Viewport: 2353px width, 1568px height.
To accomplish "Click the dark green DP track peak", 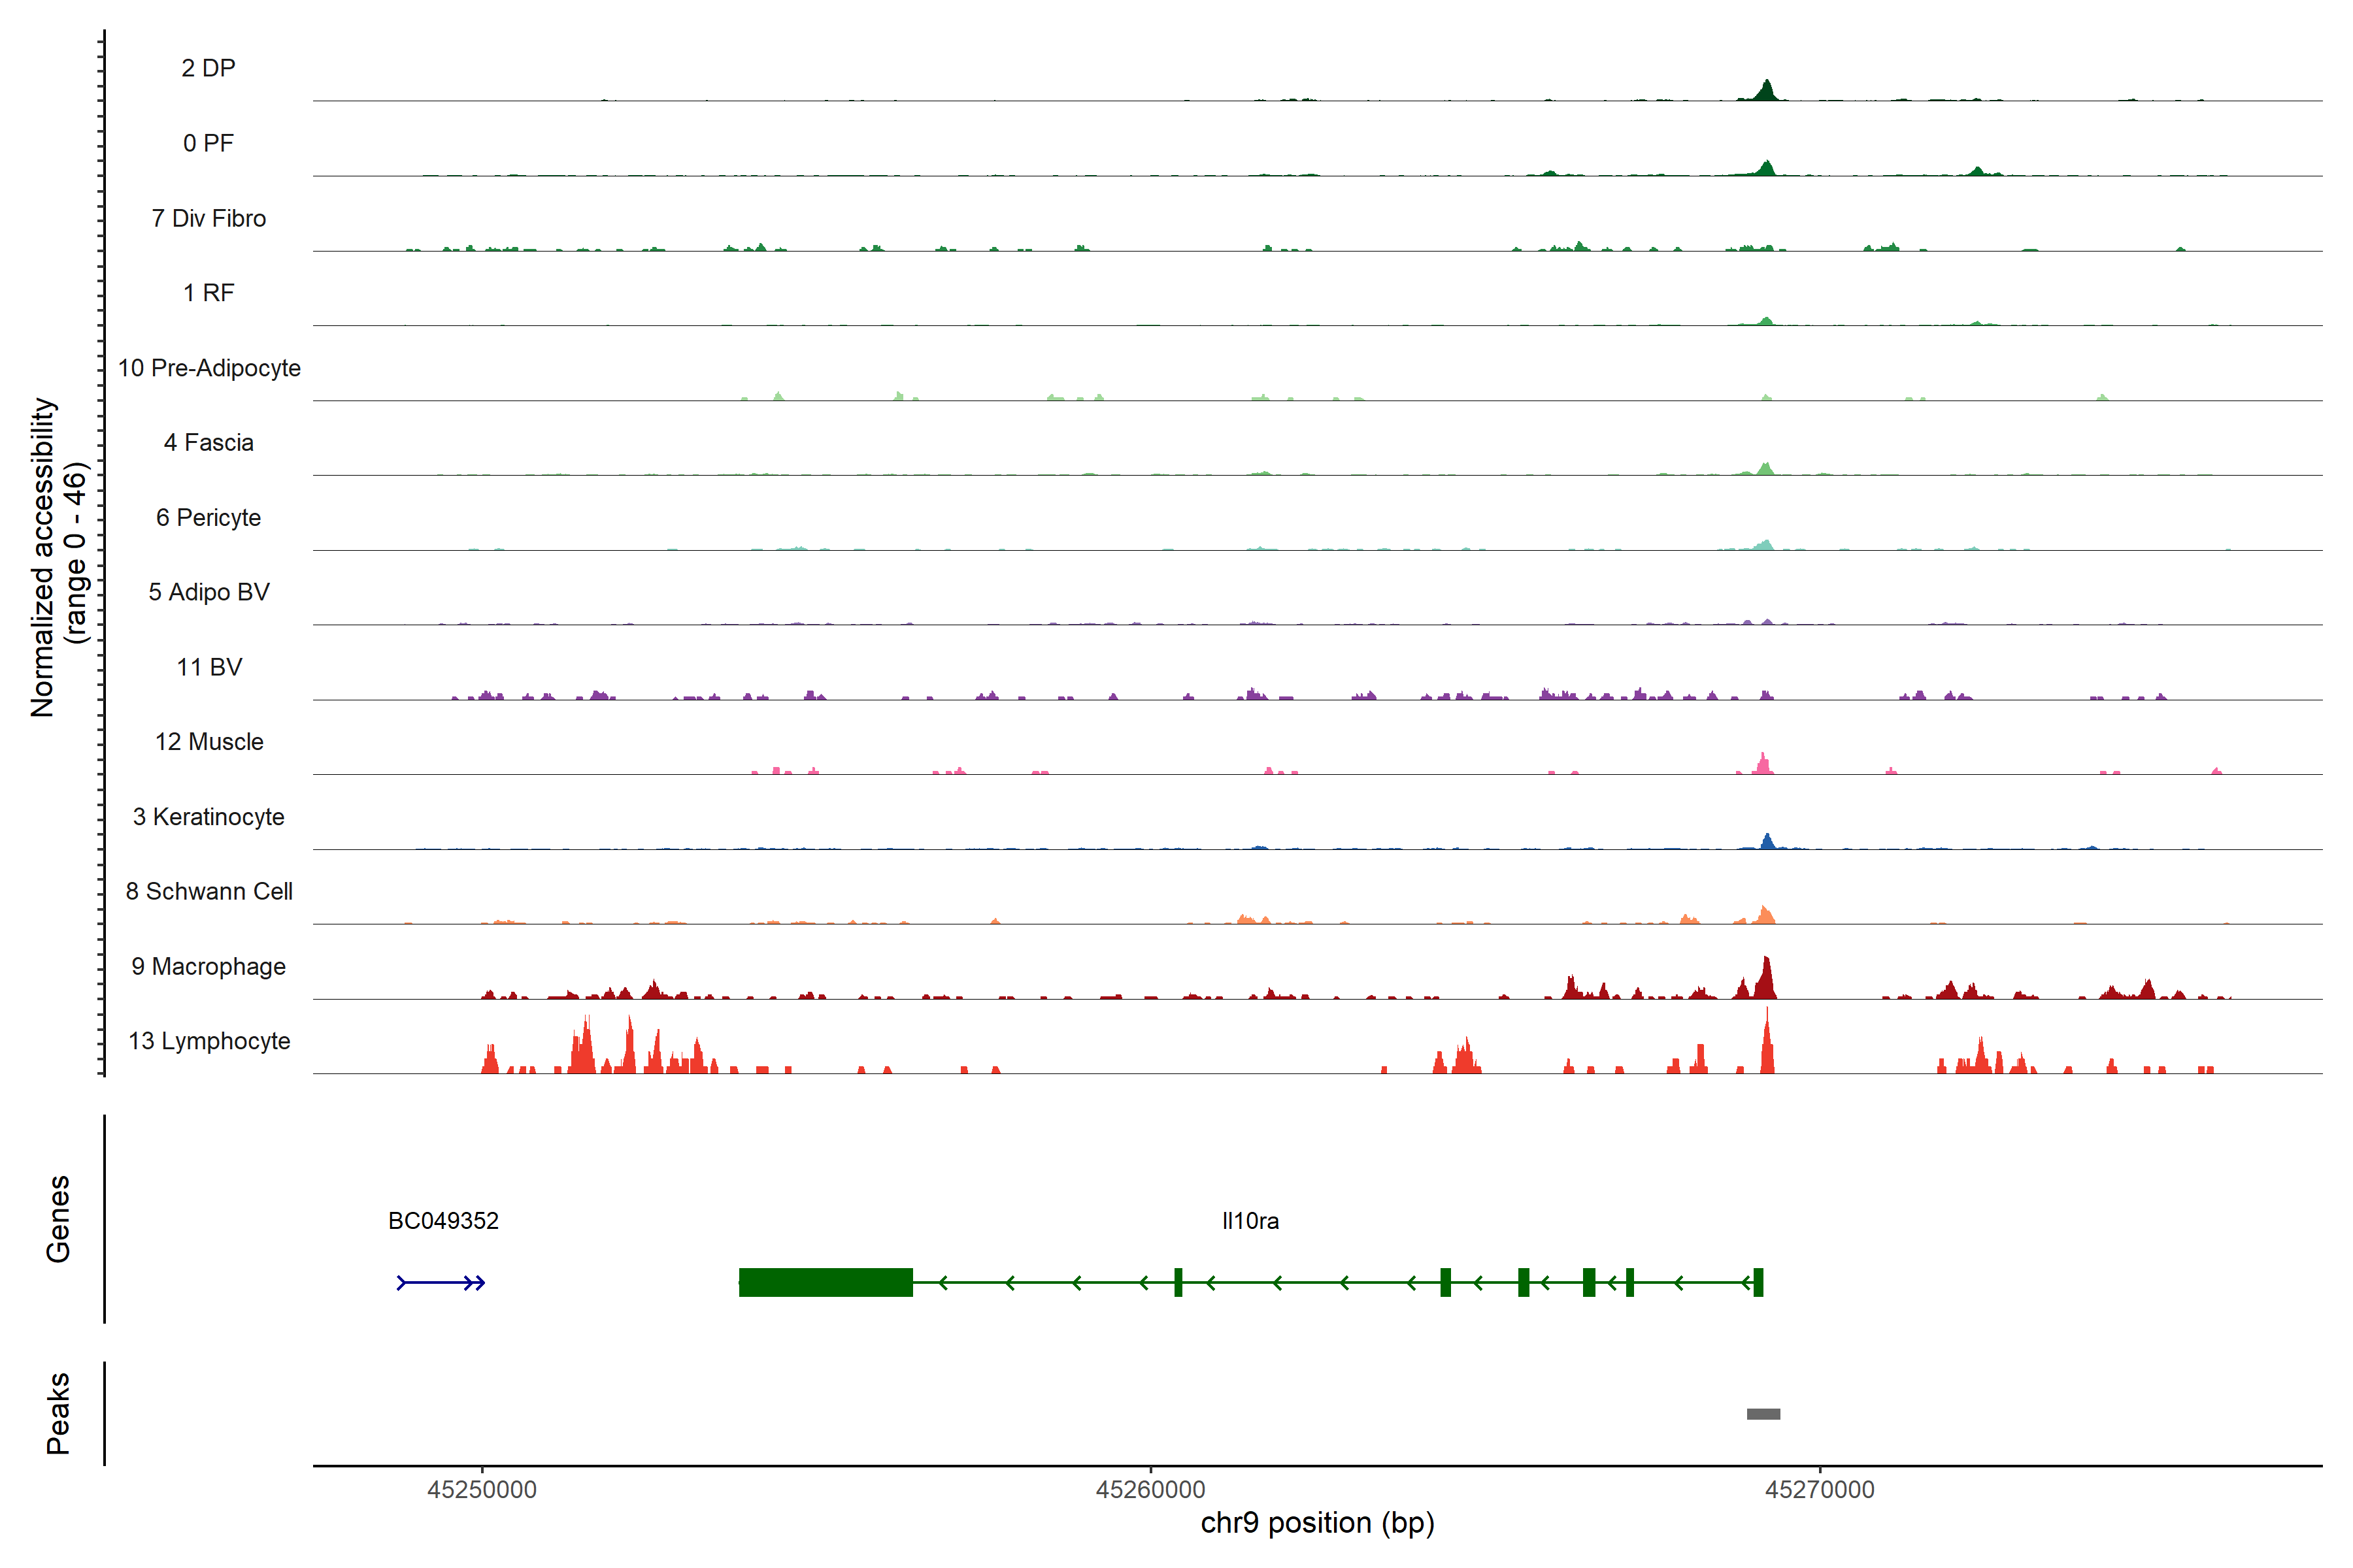I will [1767, 91].
